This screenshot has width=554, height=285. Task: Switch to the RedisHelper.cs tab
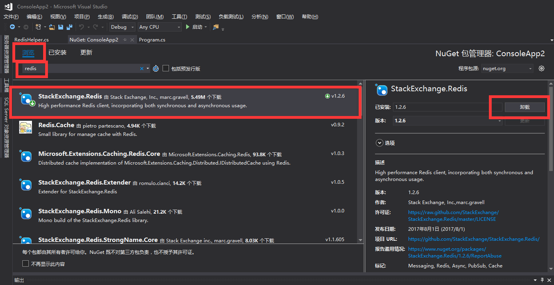tap(32, 40)
